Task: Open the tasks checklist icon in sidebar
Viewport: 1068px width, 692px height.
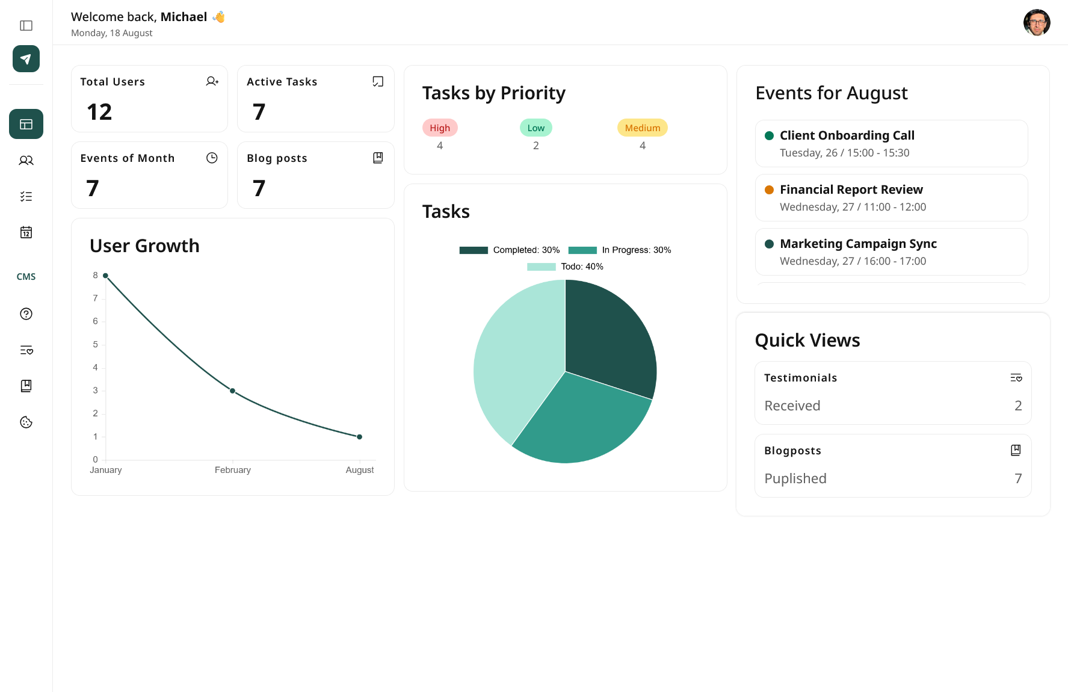Action: (26, 197)
